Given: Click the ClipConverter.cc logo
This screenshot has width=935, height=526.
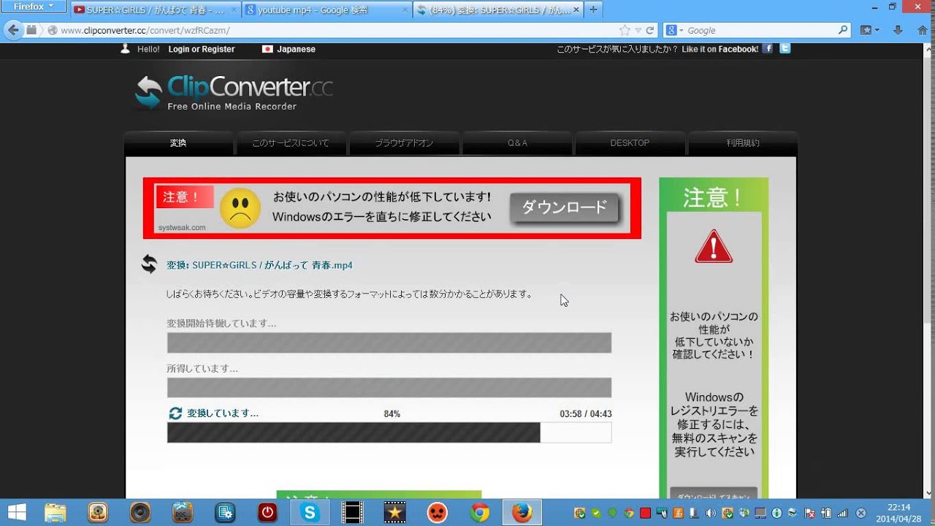Looking at the screenshot, I should pyautogui.click(x=234, y=93).
